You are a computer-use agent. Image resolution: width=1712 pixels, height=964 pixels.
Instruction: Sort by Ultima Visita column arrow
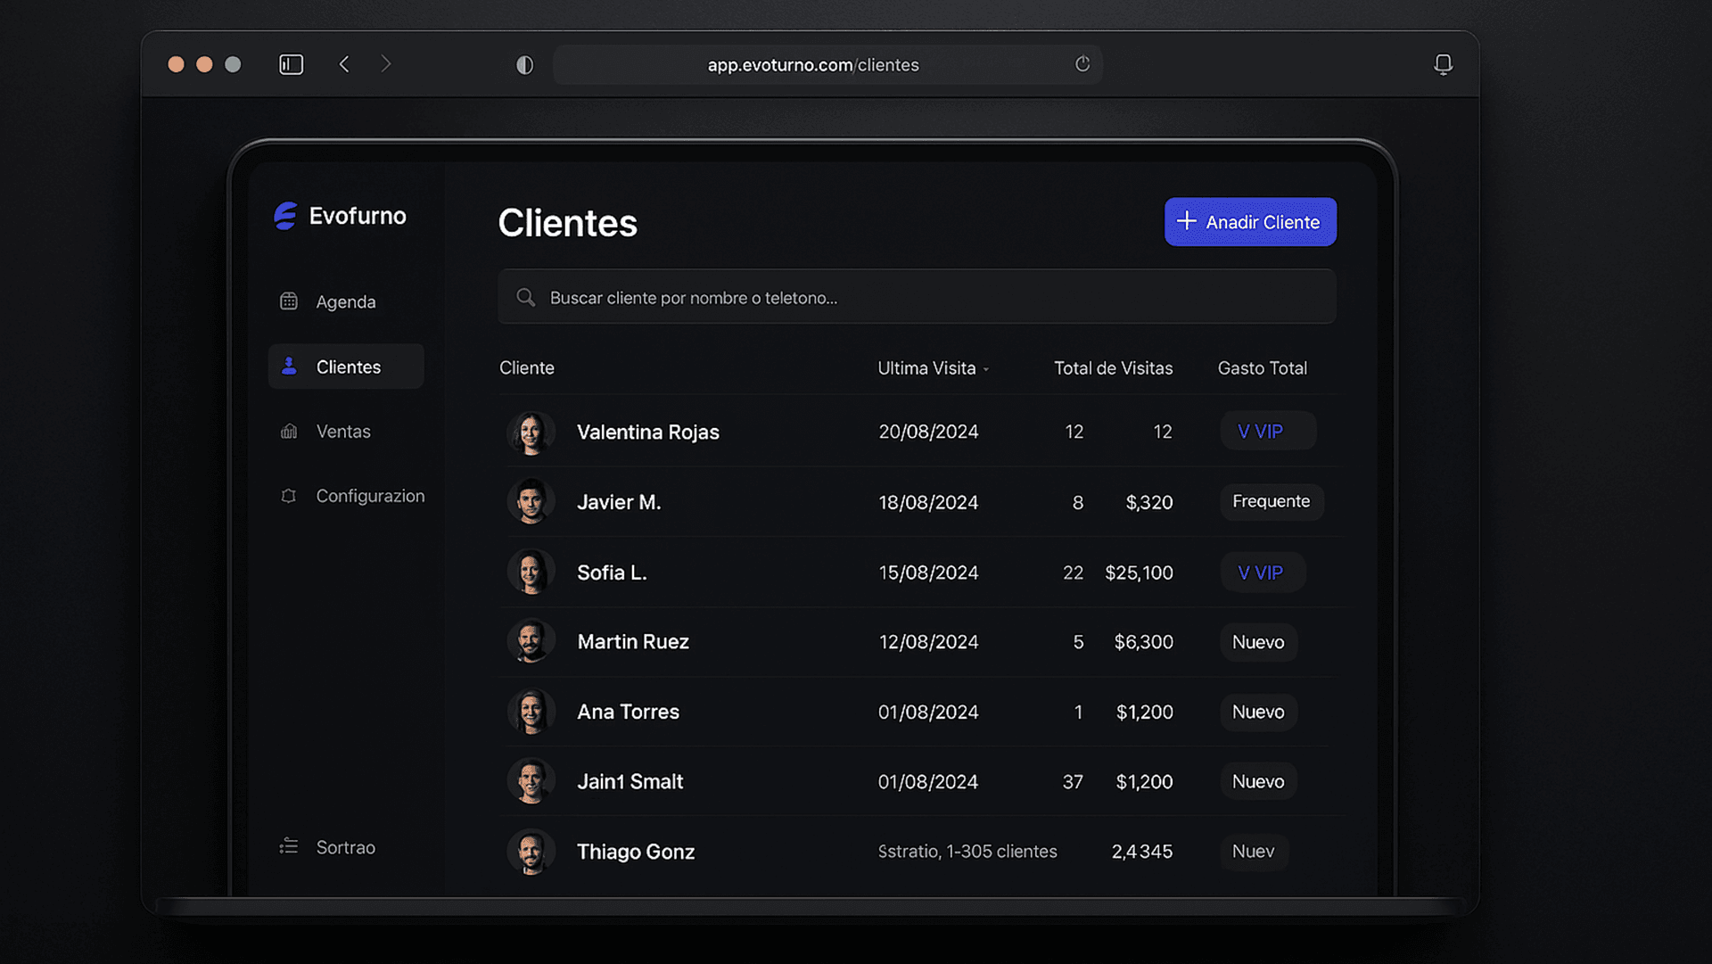click(x=986, y=369)
